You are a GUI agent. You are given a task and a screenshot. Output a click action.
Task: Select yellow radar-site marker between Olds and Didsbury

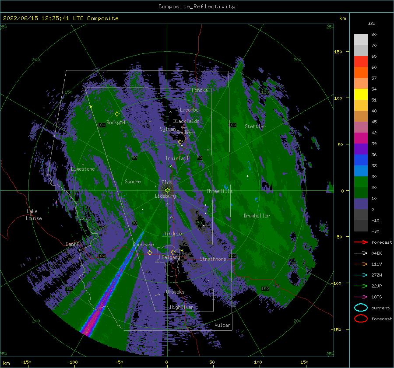[167, 190]
